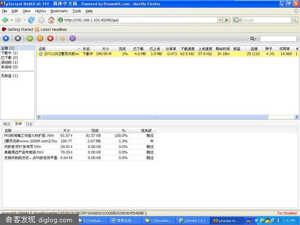Click the magnifier search icon in WebUI toolbar

click(253, 39)
